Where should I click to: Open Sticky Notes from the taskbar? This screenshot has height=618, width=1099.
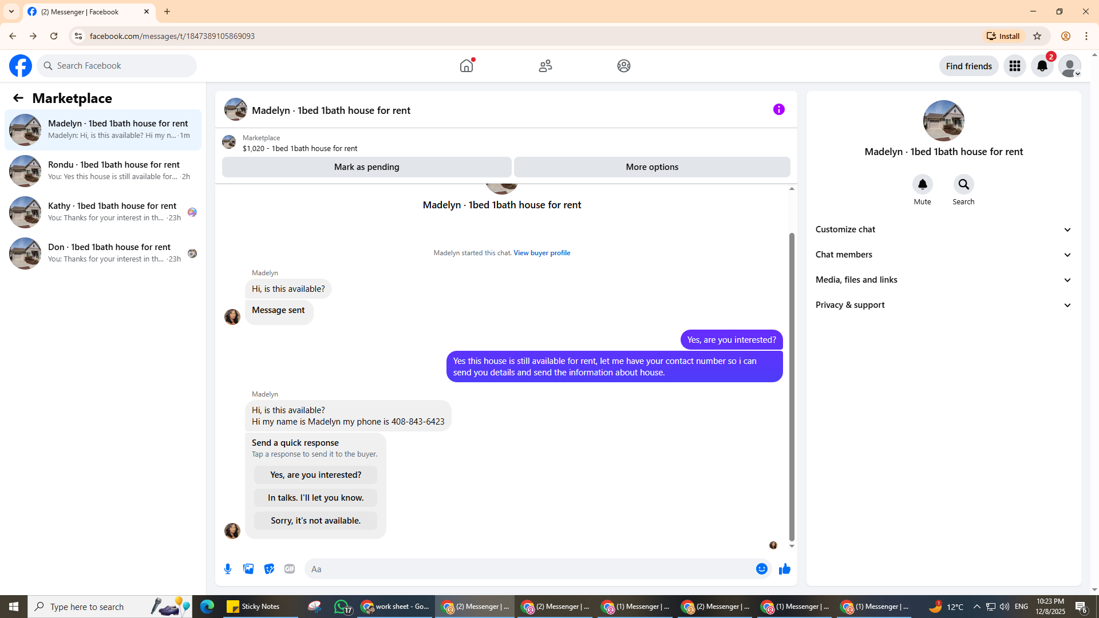pyautogui.click(x=260, y=607)
